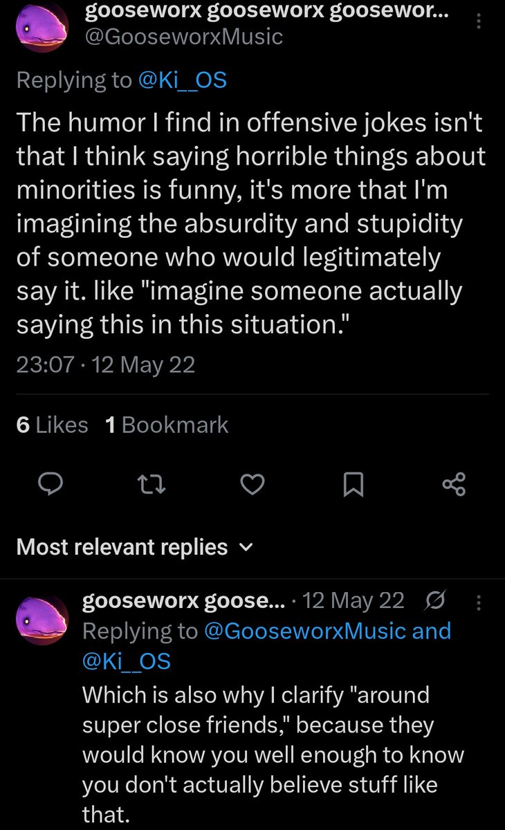Tap the retweet icon
The image size is (505, 830).
point(151,486)
